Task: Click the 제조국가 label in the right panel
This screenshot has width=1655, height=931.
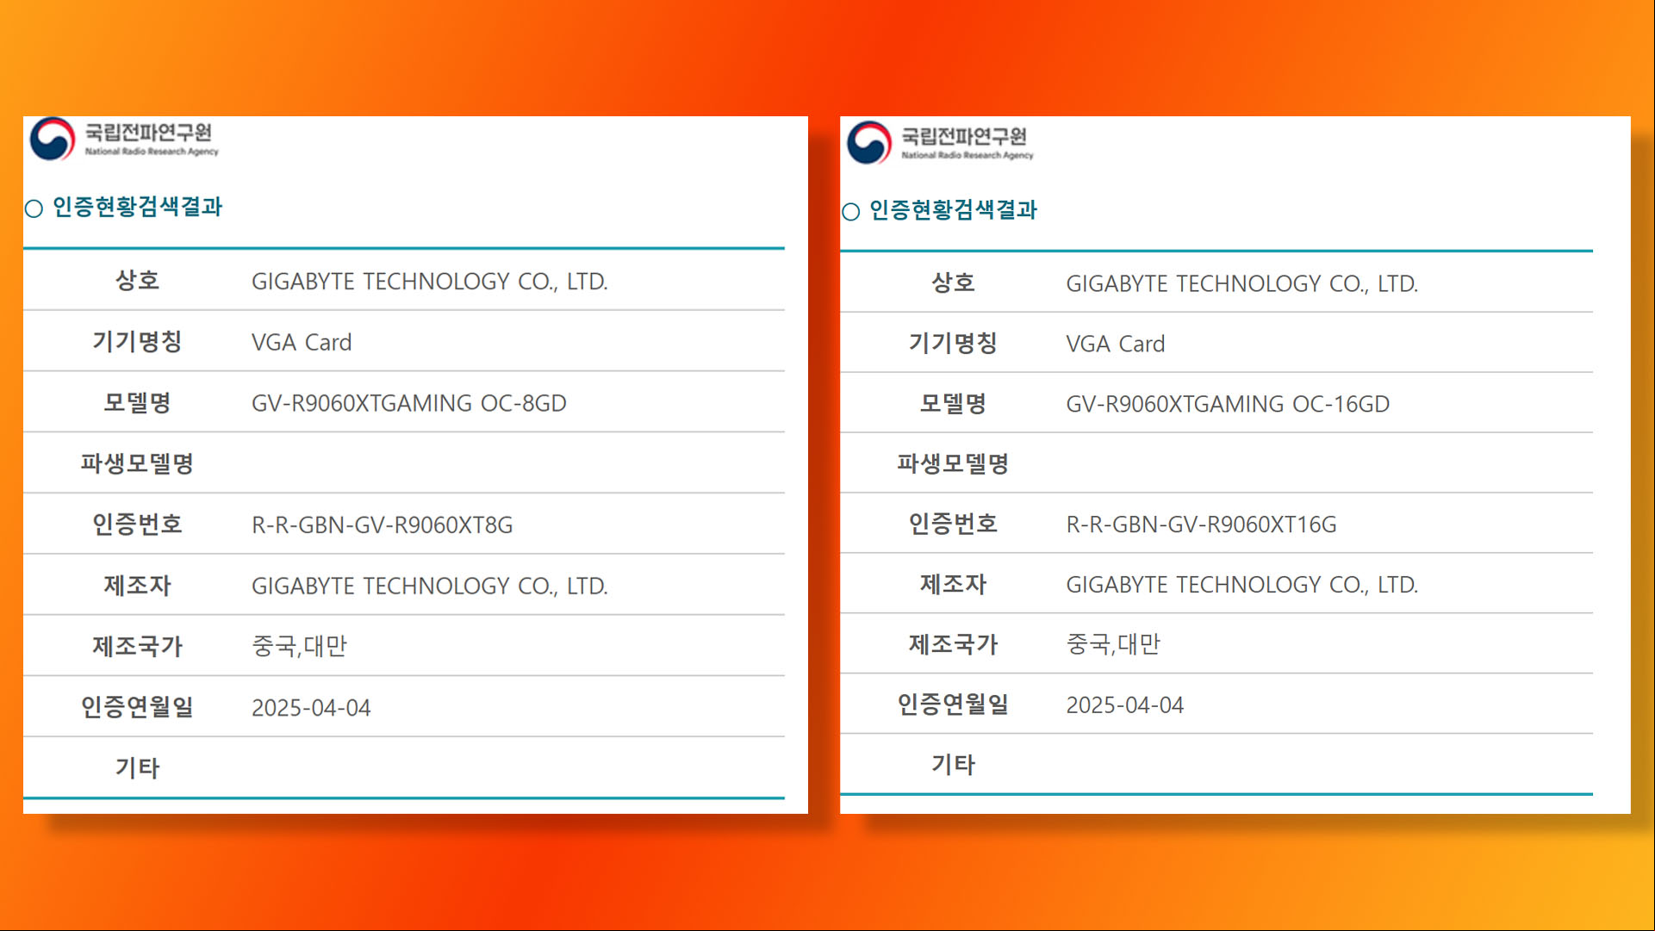Action: [x=953, y=644]
